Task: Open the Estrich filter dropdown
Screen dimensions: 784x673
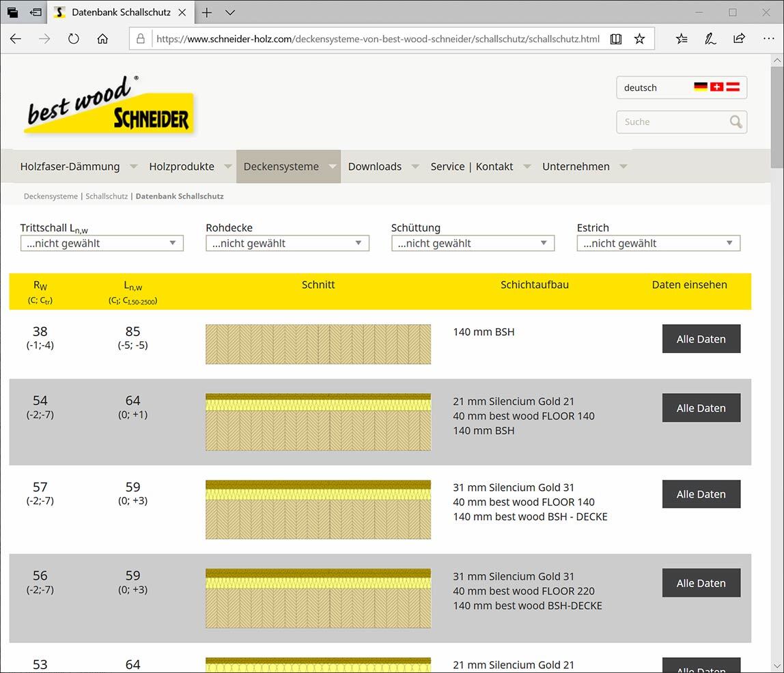Action: [x=658, y=243]
